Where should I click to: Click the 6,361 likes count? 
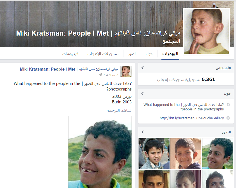208,79
